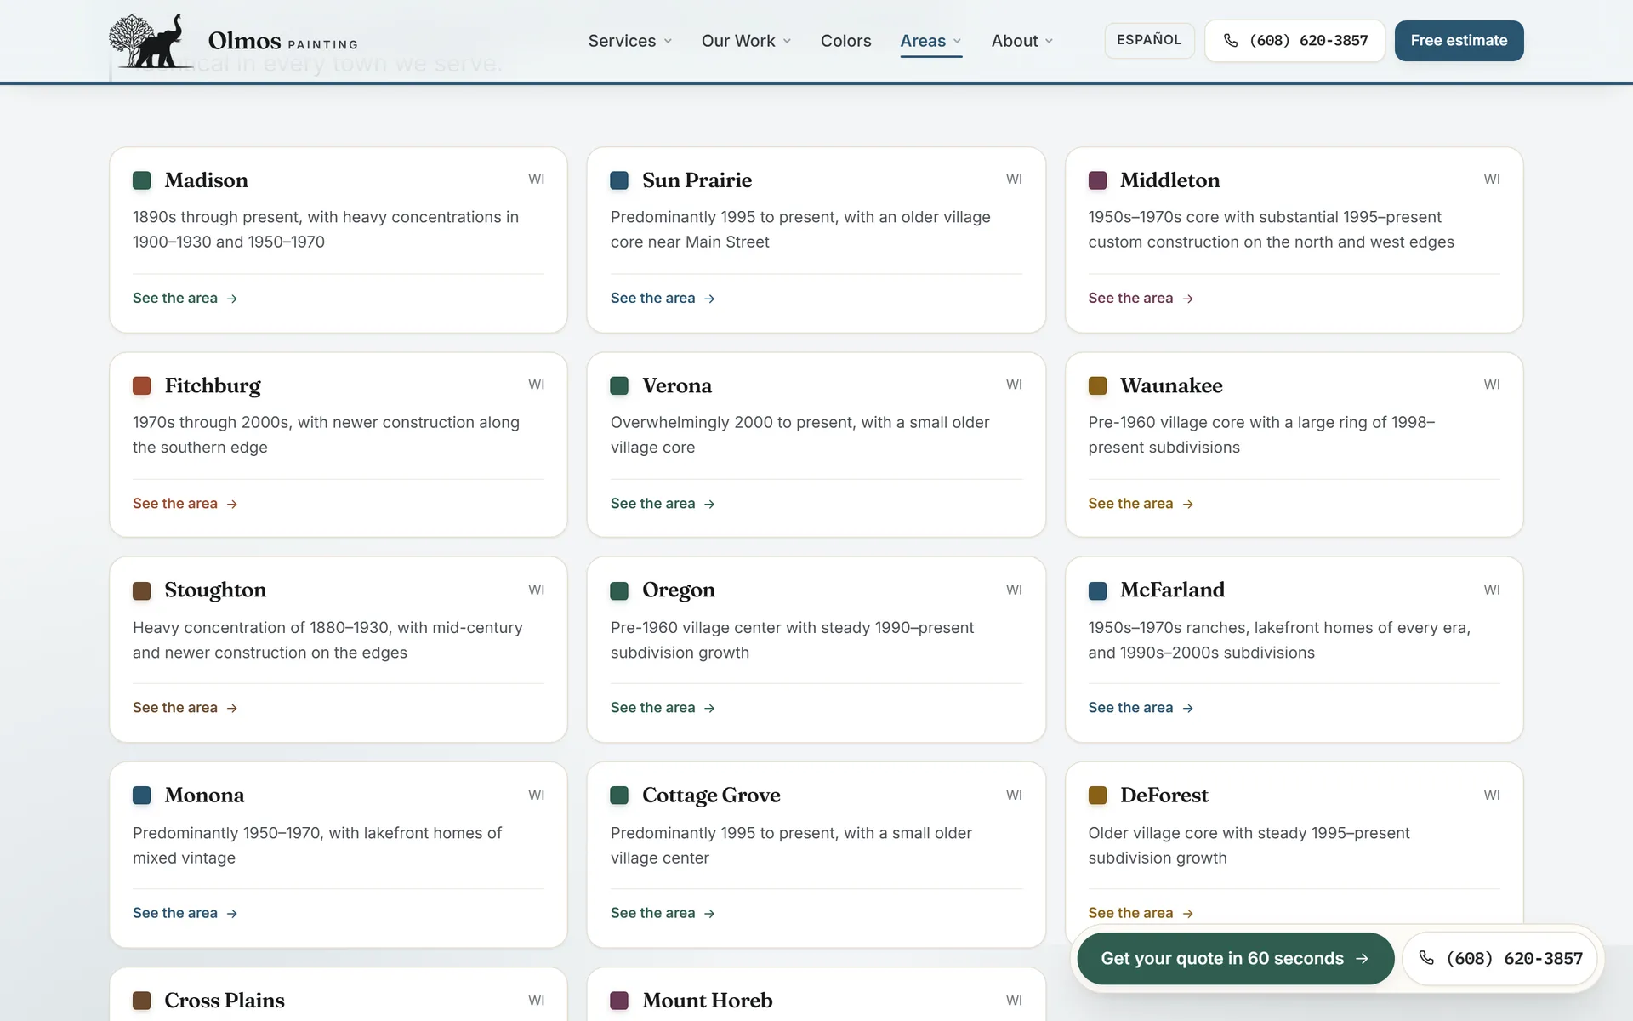Screen dimensions: 1633x1021
Task: Expand the Areas dropdown chevron
Action: 957,41
